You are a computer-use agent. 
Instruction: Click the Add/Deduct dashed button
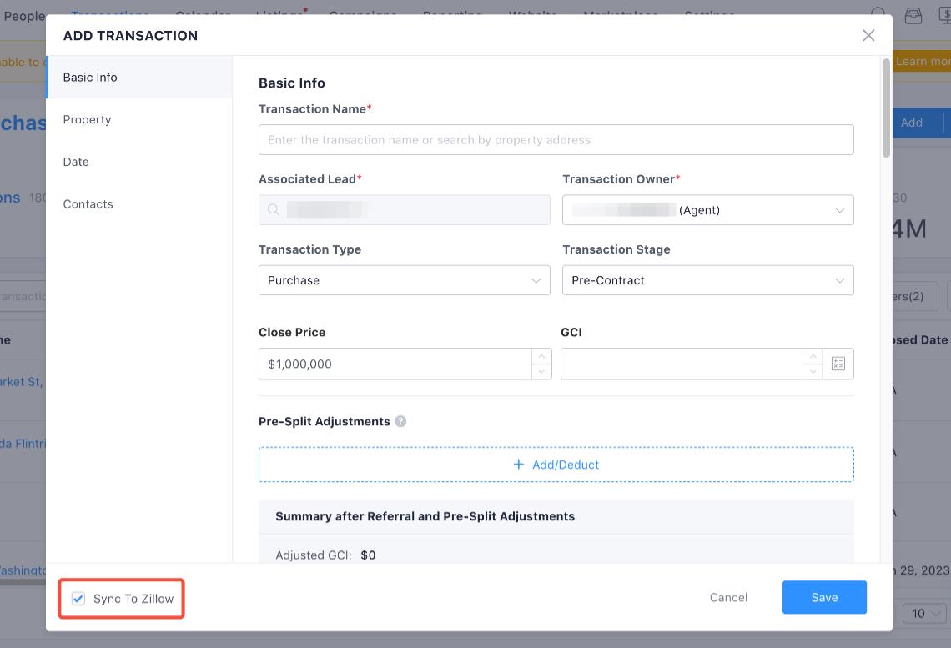[x=556, y=465]
